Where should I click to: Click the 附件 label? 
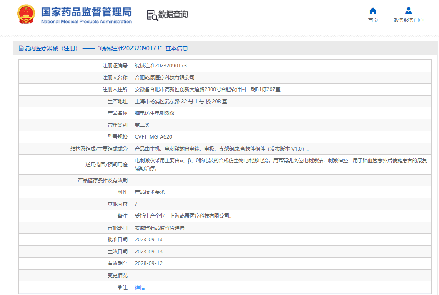click(x=122, y=192)
